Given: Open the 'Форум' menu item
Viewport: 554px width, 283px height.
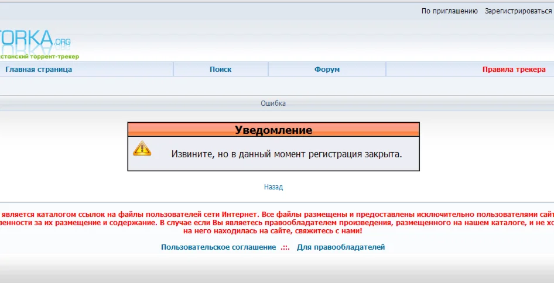Looking at the screenshot, I should pos(327,69).
